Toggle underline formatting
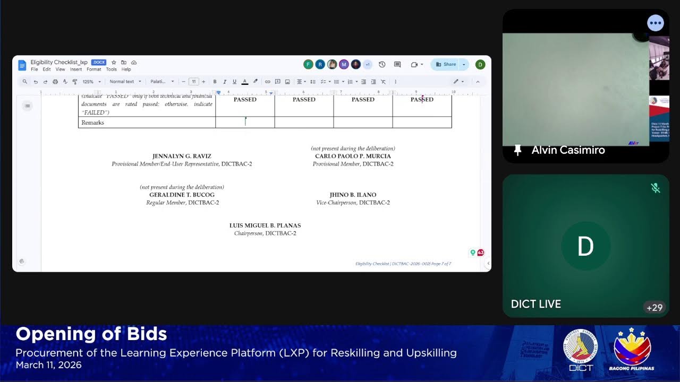Screen dimensions: 680x382 (x=234, y=82)
